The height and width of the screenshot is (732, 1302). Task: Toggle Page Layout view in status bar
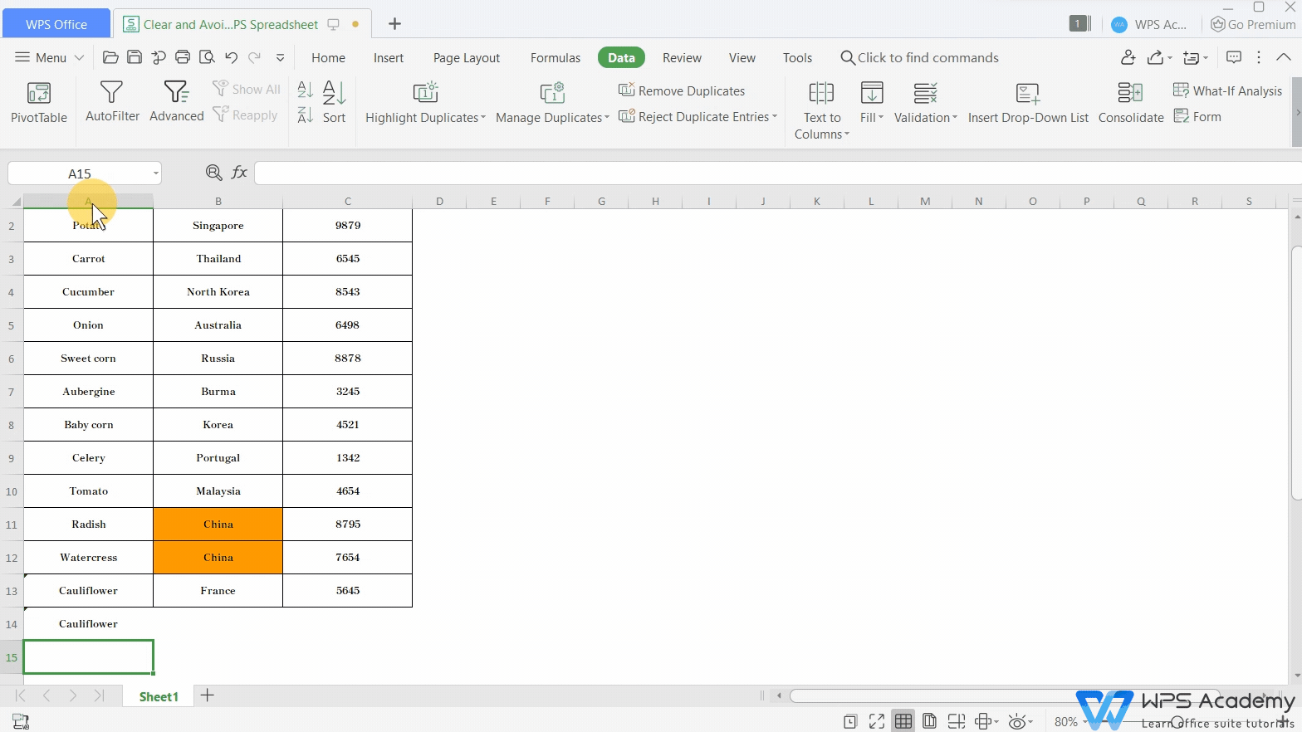930,721
